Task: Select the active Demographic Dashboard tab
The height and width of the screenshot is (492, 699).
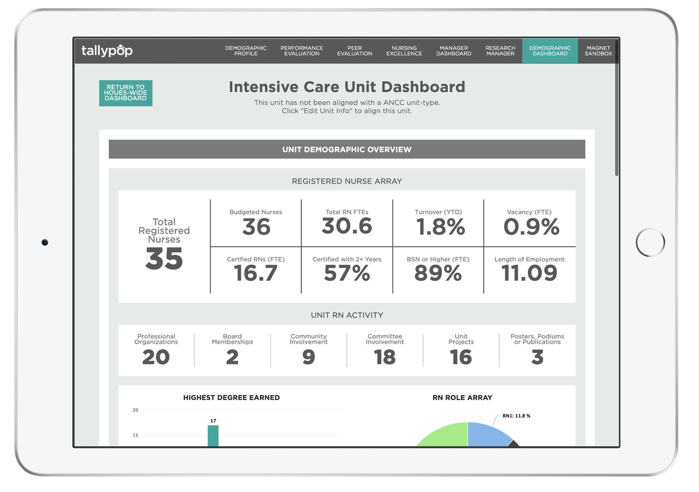Action: click(x=550, y=51)
